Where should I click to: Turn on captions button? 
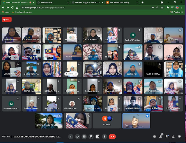point(84,137)
